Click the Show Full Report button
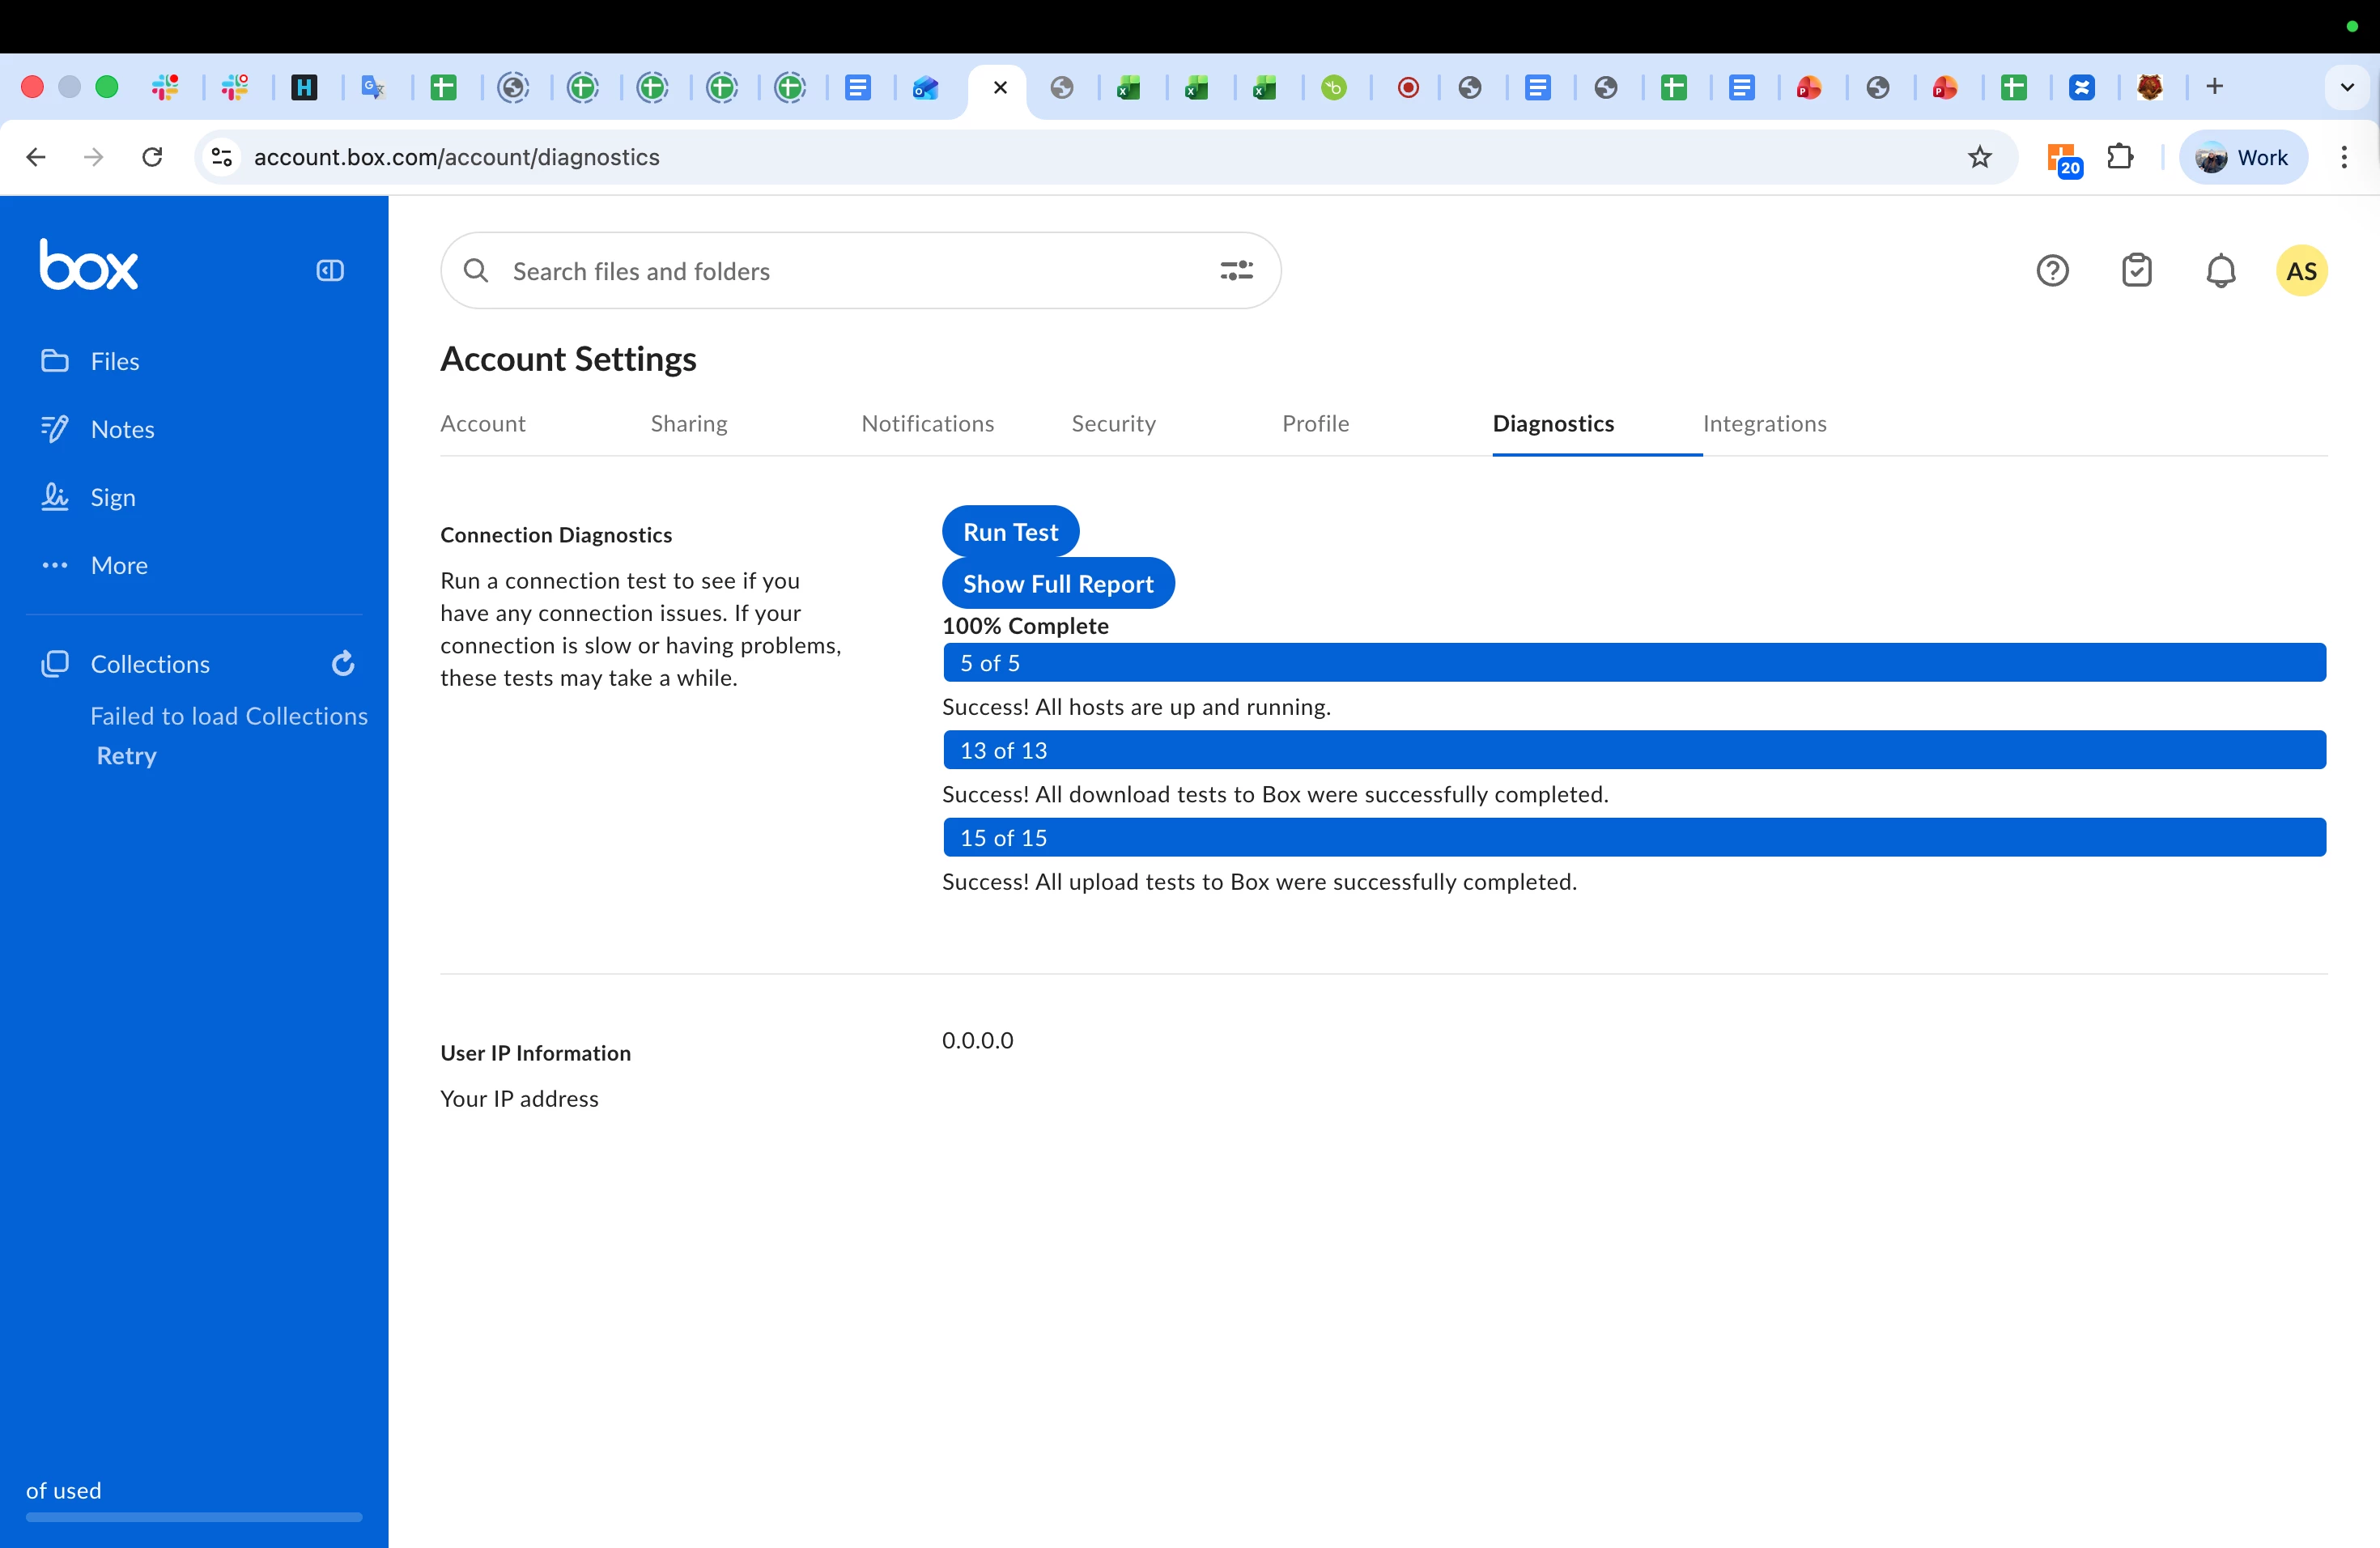This screenshot has width=2380, height=1548. coord(1058,584)
